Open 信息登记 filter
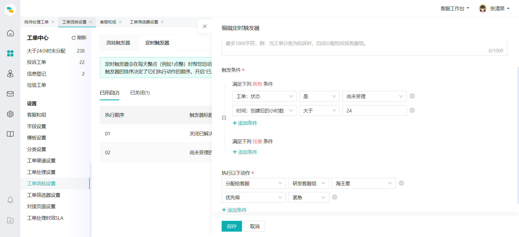 [56, 74]
